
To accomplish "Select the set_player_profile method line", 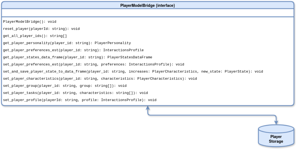I will coord(80,100).
